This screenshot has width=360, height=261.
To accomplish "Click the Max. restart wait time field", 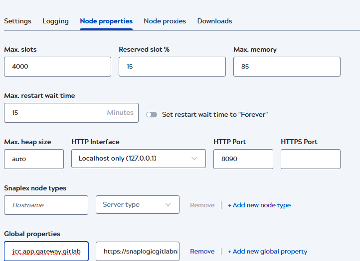I will click(x=71, y=113).
